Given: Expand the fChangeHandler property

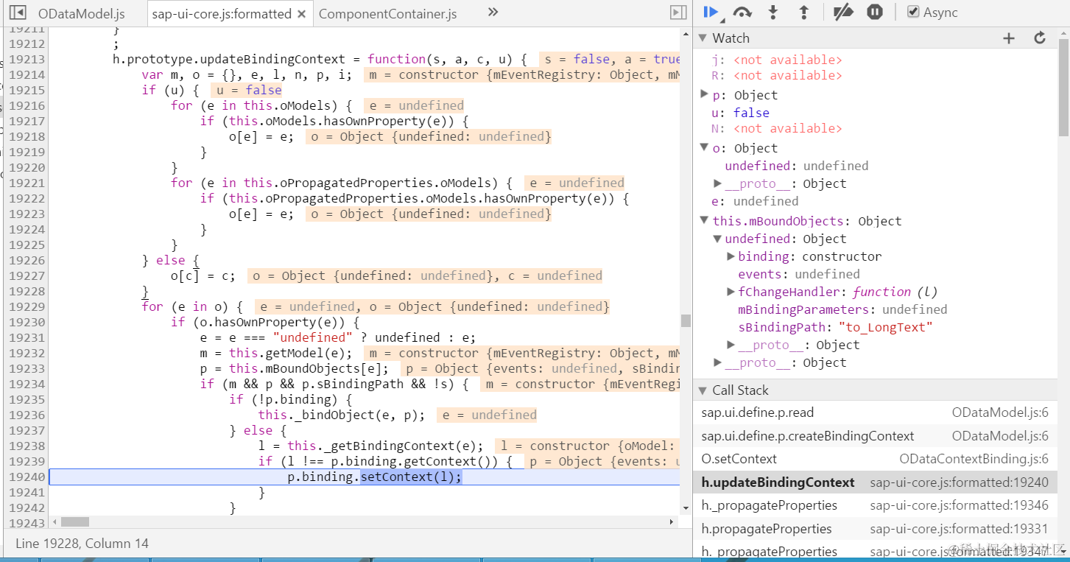Looking at the screenshot, I should [731, 292].
